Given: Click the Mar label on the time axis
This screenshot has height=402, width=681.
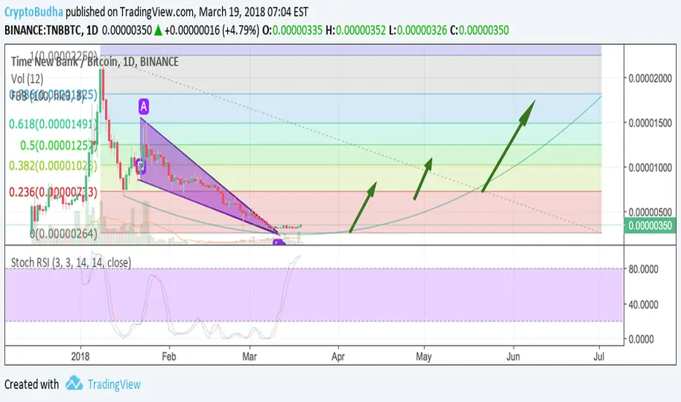Looking at the screenshot, I should tap(249, 357).
